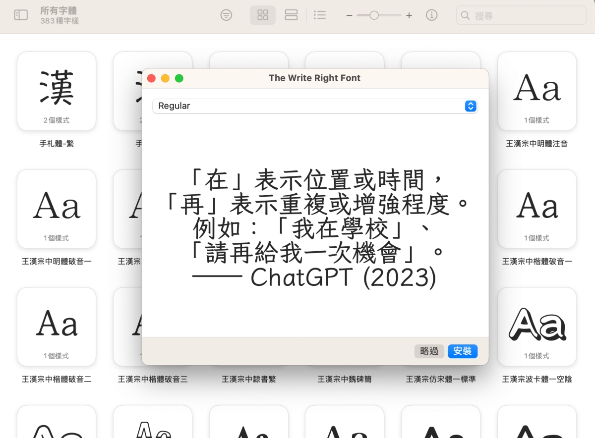Select the 王漢宗中楷體破音一 font thumbnail
This screenshot has width=595, height=438.
pos(536,209)
